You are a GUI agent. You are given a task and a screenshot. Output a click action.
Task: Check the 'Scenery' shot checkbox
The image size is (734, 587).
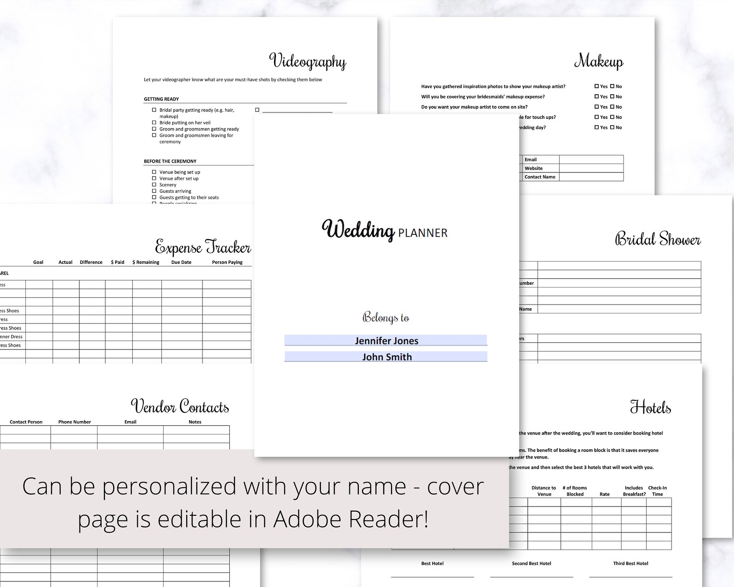(x=154, y=185)
